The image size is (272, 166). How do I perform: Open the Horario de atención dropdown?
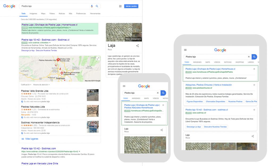[41, 85]
